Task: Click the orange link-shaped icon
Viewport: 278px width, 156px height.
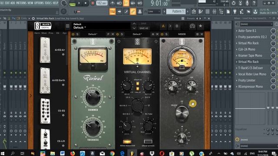Action: pos(133,12)
